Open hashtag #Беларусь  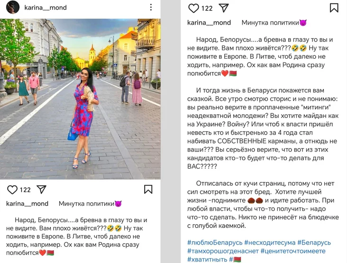[x=314, y=243]
